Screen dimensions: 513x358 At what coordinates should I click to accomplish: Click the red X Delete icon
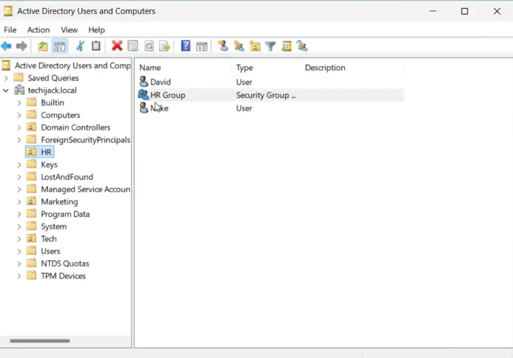click(x=117, y=46)
